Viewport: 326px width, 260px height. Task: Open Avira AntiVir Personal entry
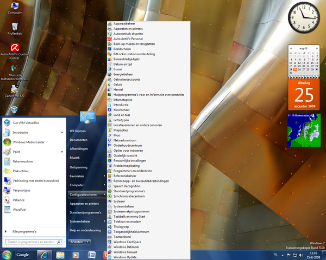(149, 39)
